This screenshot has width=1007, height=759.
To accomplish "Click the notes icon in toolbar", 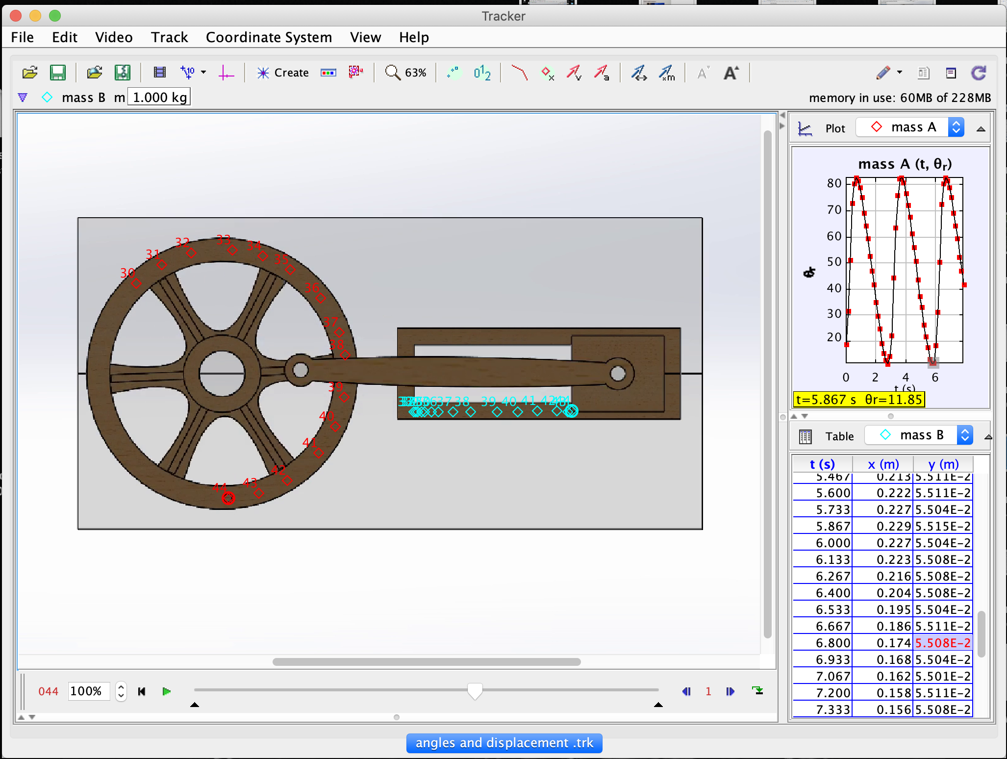I will 951,73.
